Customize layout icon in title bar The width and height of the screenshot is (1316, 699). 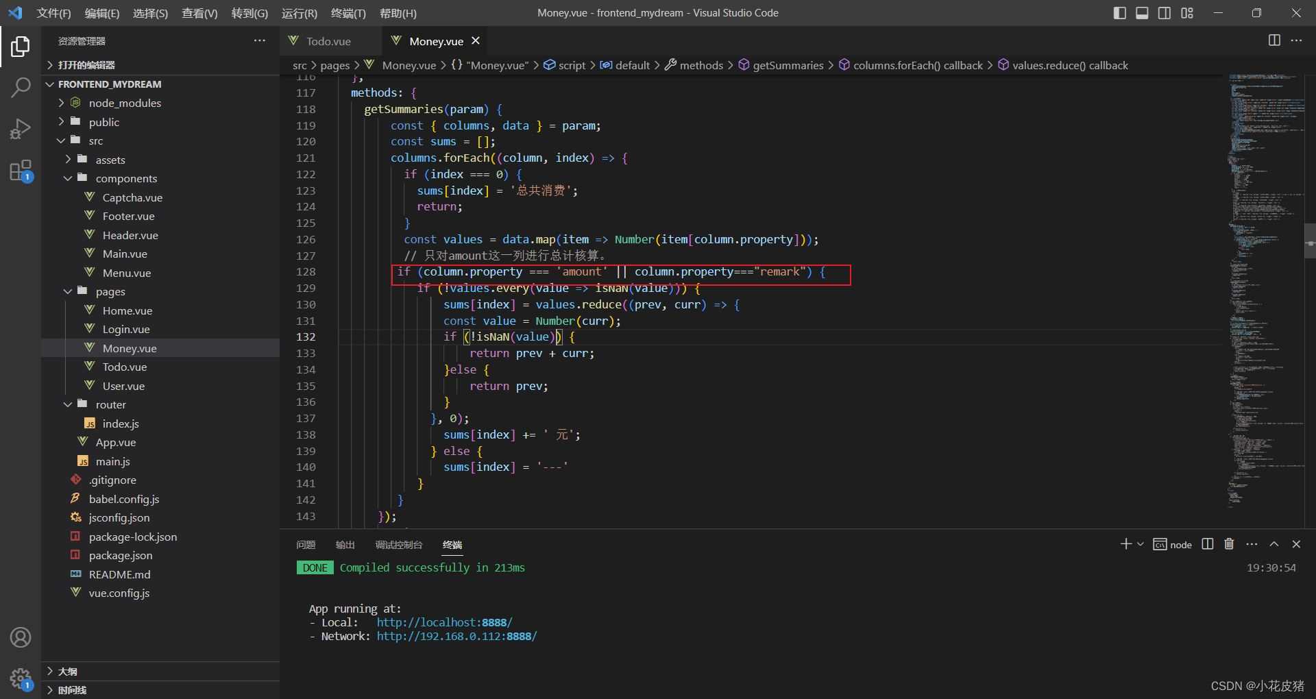[x=1187, y=13]
